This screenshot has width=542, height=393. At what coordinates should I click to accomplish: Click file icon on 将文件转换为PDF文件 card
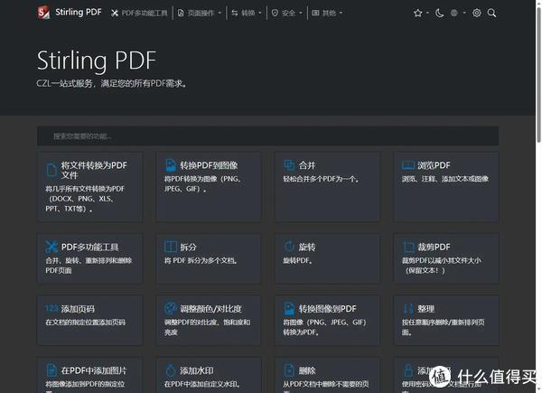click(51, 170)
